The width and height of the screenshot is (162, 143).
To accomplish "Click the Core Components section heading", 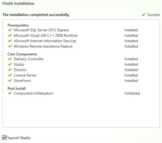I will click(x=22, y=54).
